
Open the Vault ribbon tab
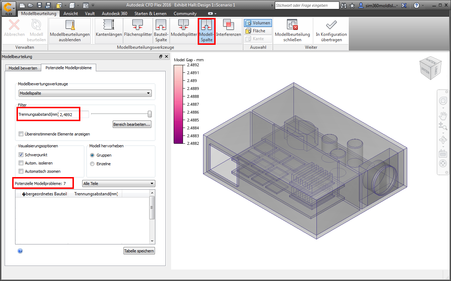pyautogui.click(x=90, y=13)
